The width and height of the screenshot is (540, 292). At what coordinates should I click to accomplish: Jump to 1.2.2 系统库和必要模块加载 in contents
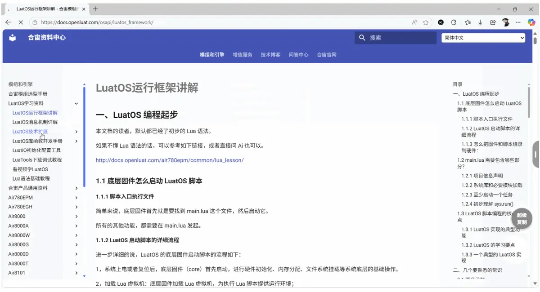tap(492, 185)
